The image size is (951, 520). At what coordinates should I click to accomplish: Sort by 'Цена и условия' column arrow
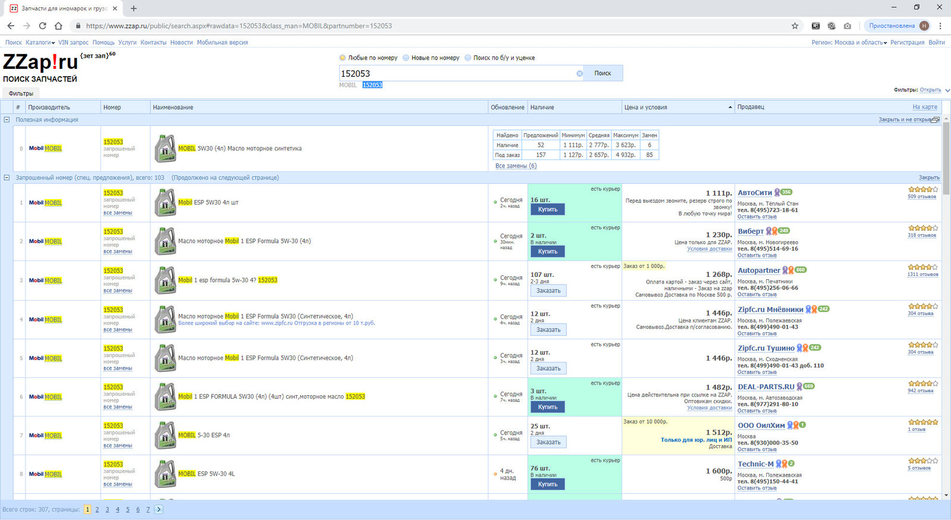click(x=730, y=108)
